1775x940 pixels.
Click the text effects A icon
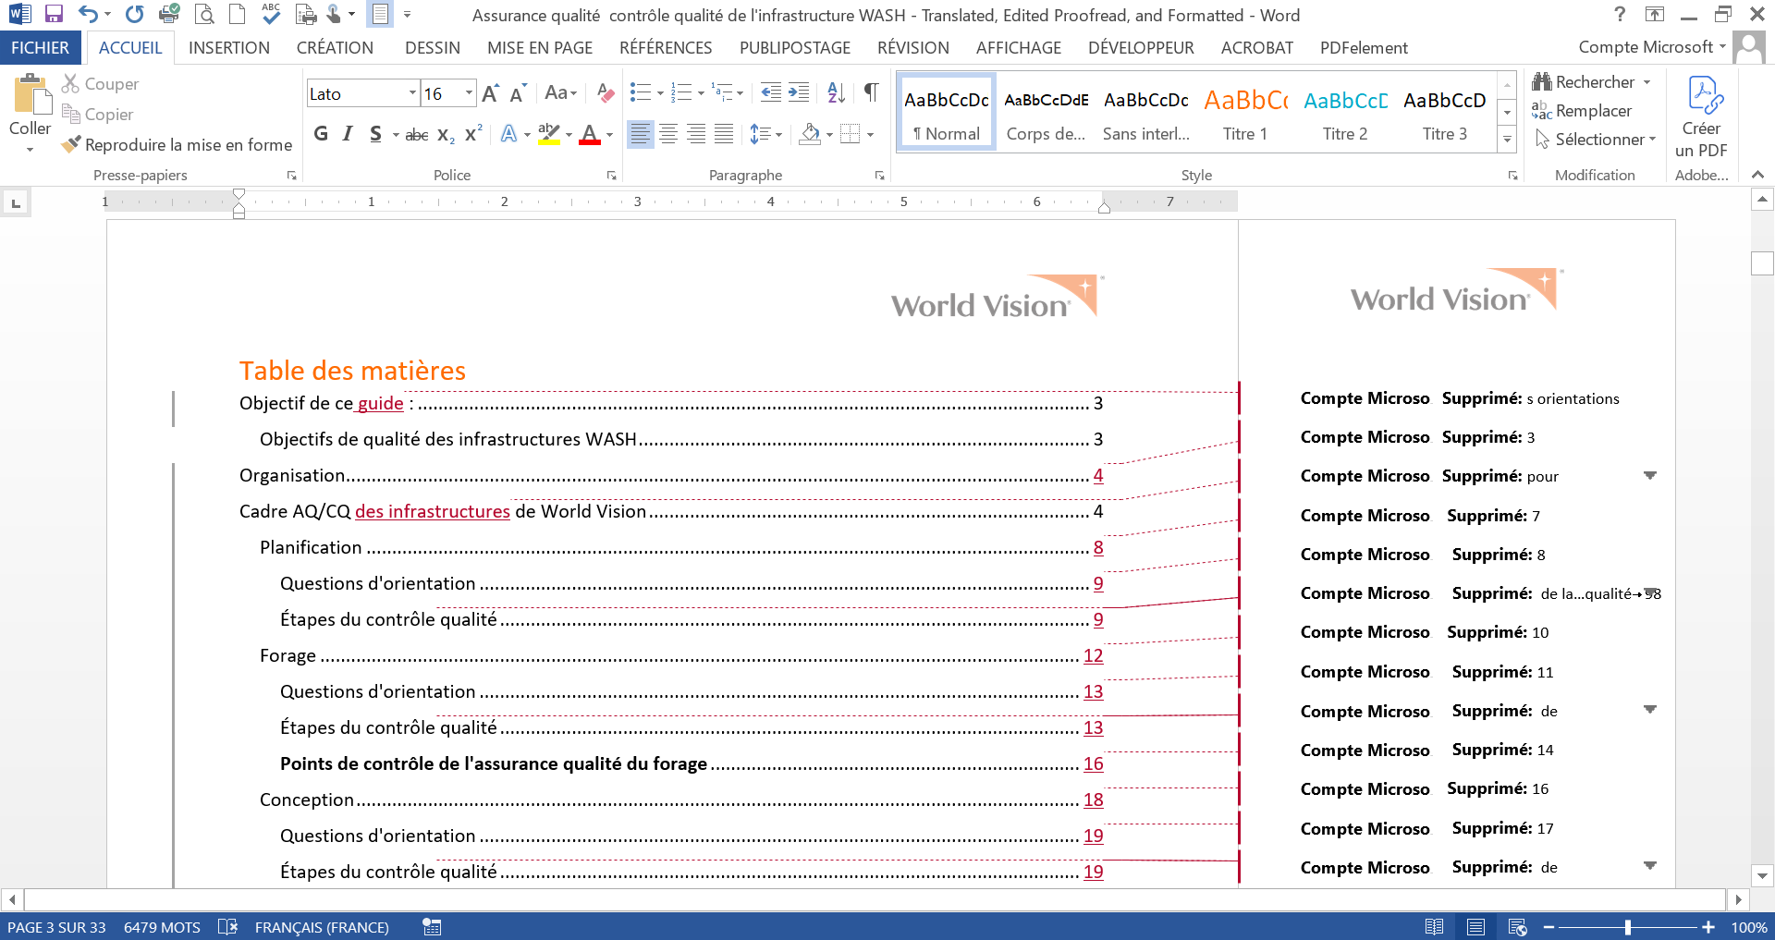[x=508, y=134]
